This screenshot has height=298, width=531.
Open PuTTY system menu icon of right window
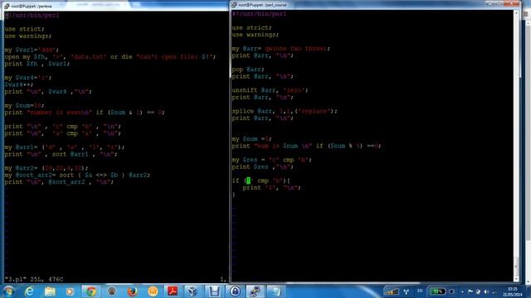pos(234,5)
